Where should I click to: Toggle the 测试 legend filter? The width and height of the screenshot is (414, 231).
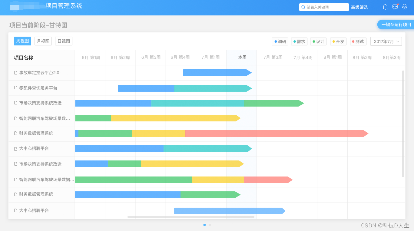358,41
